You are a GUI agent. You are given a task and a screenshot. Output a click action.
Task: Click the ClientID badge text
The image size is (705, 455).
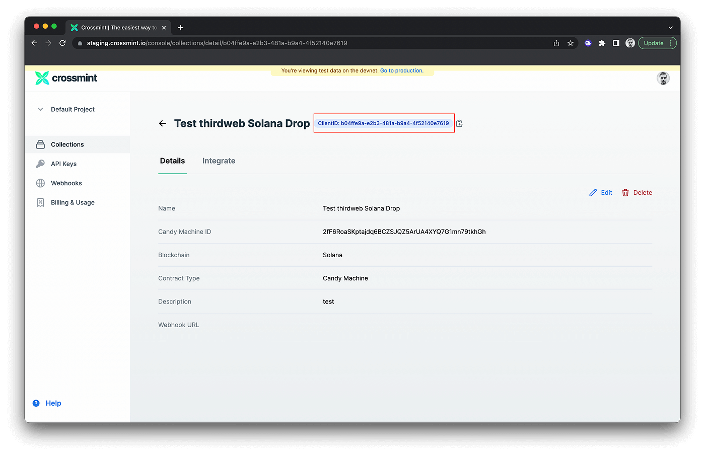[x=383, y=123]
